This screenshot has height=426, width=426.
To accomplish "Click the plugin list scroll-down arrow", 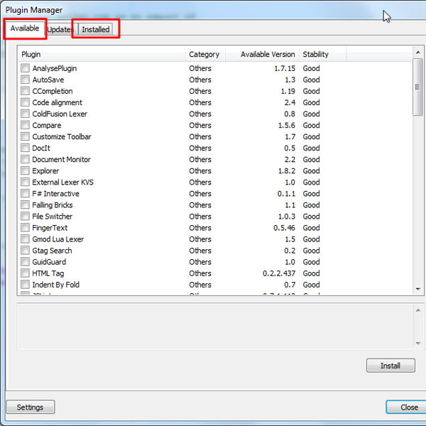I will (417, 289).
